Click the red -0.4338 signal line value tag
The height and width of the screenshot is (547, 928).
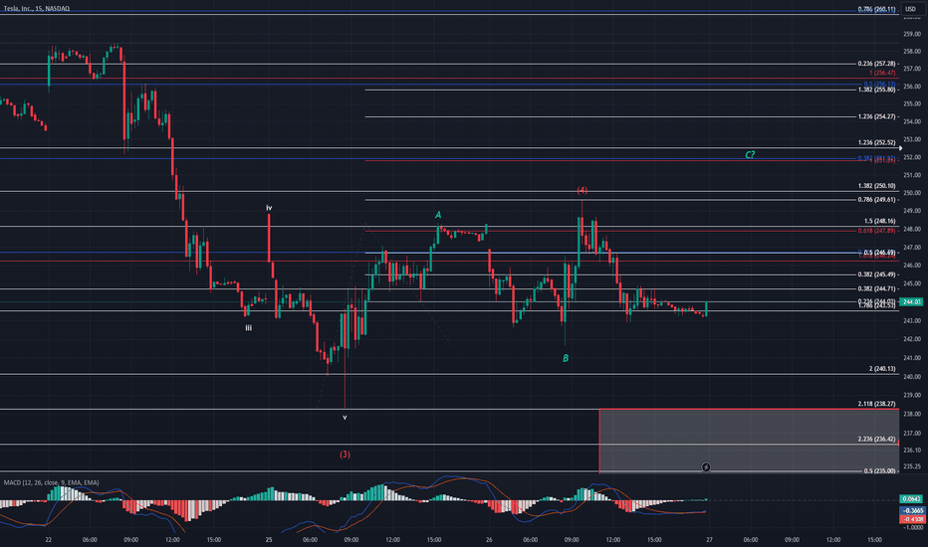[911, 519]
